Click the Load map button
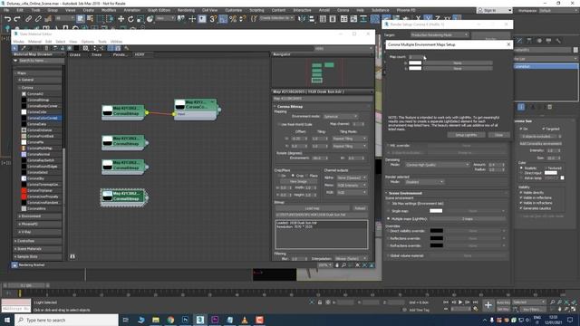Image resolution: width=580 pixels, height=326 pixels. point(312,208)
